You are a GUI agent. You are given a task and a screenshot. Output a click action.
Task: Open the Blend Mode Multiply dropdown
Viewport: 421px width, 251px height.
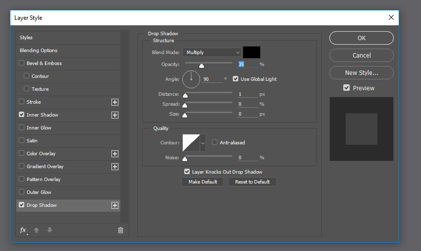(x=211, y=53)
